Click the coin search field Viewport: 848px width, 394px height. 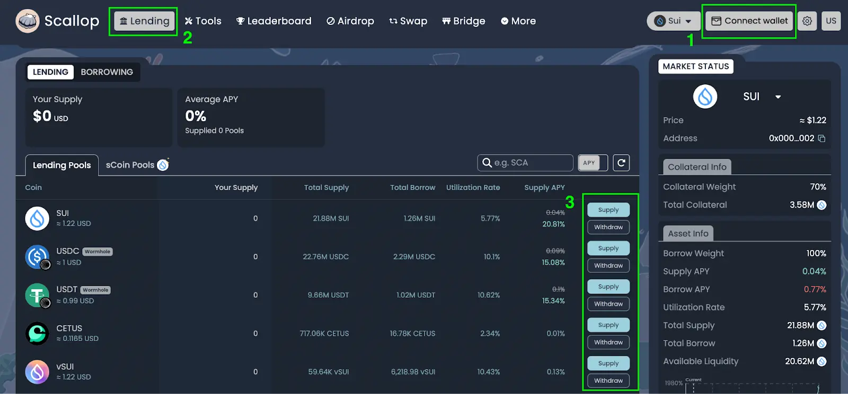(x=530, y=163)
